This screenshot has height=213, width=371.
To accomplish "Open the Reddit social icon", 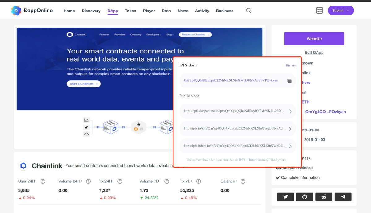I will pos(324,197).
